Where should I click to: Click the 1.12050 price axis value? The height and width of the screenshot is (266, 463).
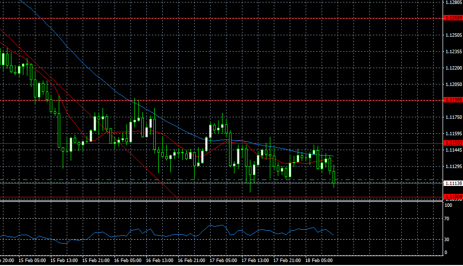[x=454, y=85]
